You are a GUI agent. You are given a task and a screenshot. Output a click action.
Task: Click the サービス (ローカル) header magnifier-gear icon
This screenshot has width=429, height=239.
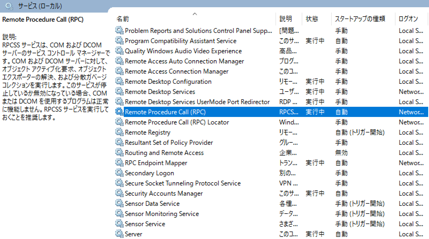[x=9, y=6]
